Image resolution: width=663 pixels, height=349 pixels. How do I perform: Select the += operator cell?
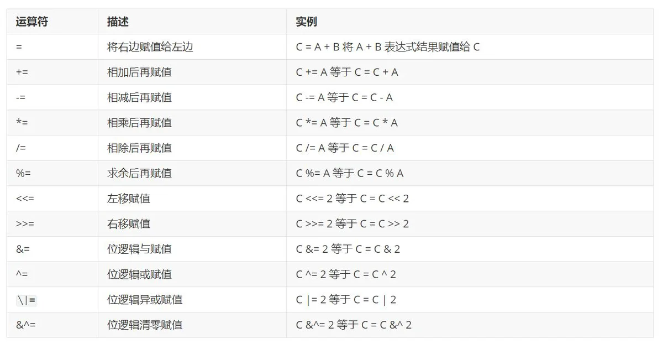(x=23, y=72)
